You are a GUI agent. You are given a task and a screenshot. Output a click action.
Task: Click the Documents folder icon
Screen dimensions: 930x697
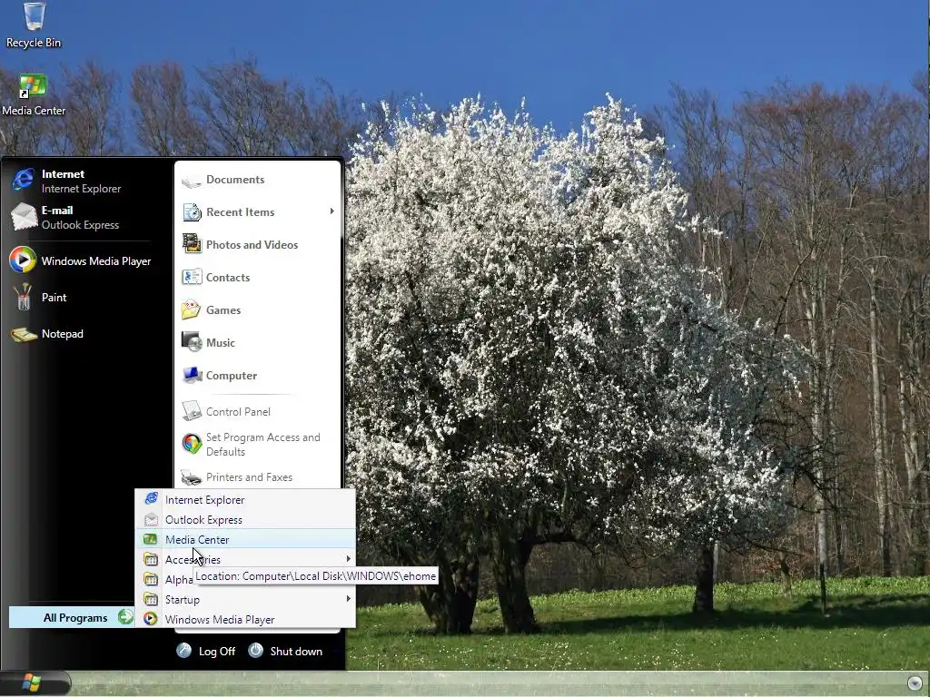click(x=192, y=181)
